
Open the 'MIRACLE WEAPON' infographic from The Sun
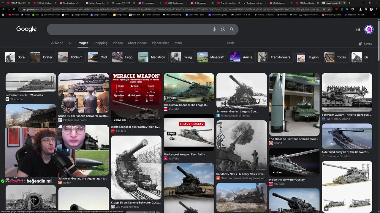(x=136, y=98)
